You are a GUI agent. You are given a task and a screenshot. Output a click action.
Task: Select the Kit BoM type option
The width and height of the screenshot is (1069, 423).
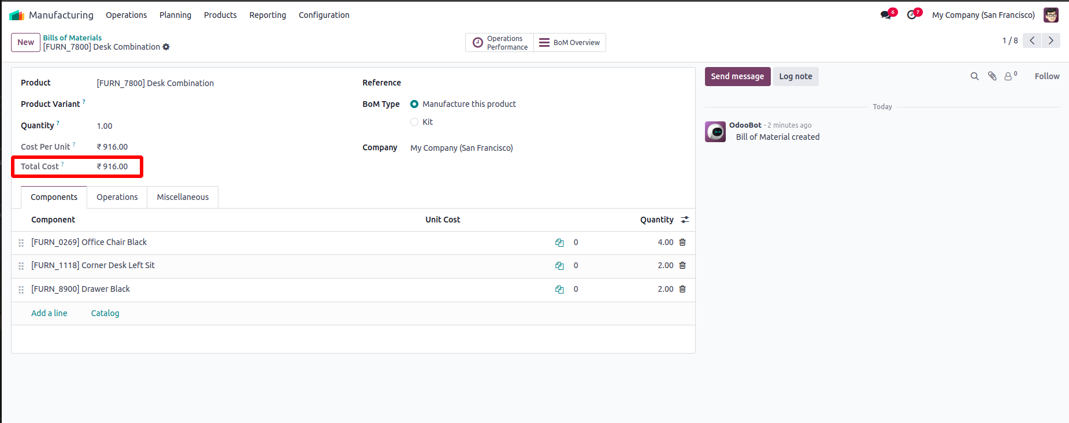coord(414,122)
